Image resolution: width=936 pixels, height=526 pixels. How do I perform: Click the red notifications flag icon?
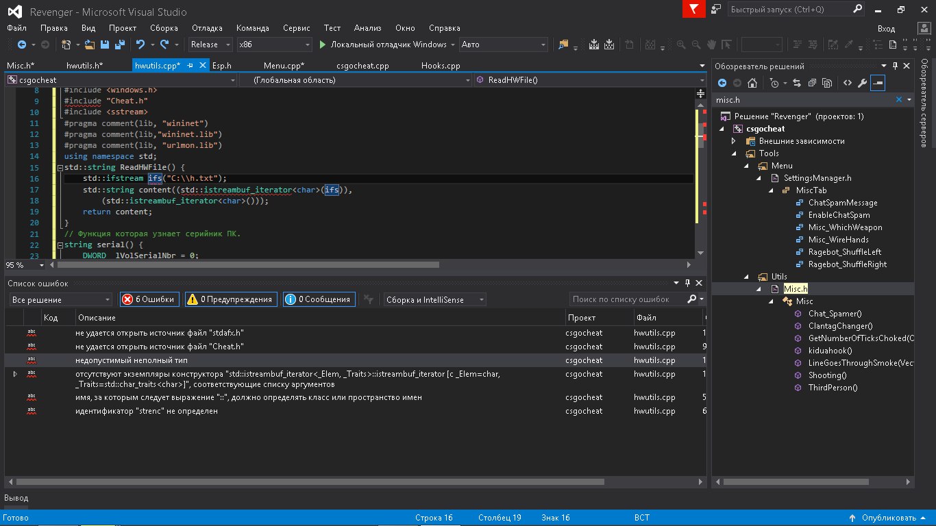pos(693,10)
